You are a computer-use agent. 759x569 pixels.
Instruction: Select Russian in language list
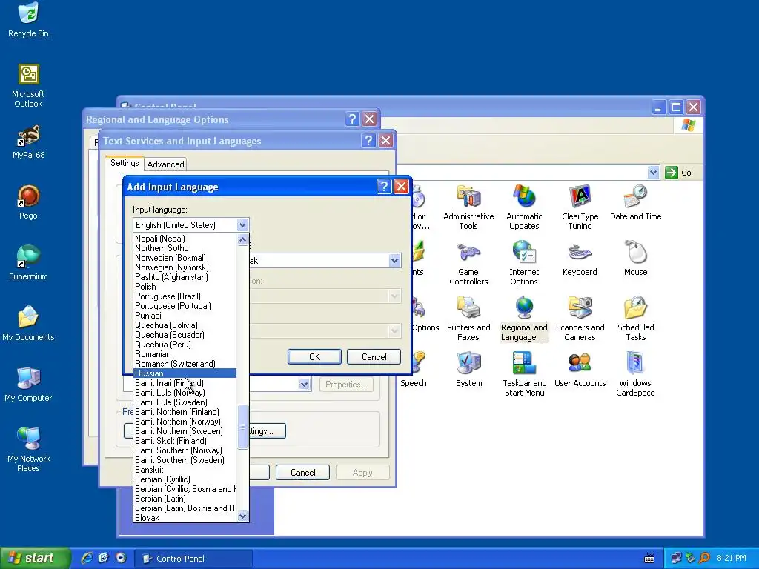185,373
